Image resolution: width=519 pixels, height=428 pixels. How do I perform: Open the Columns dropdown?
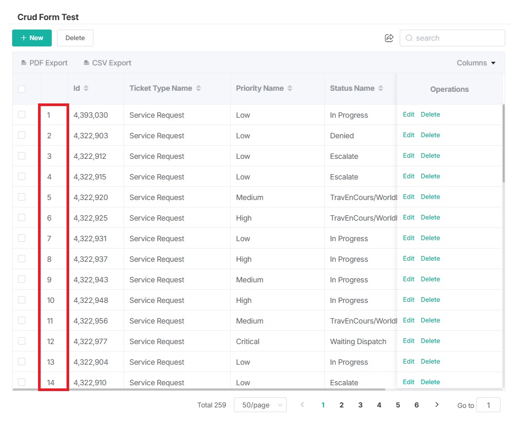tap(476, 63)
